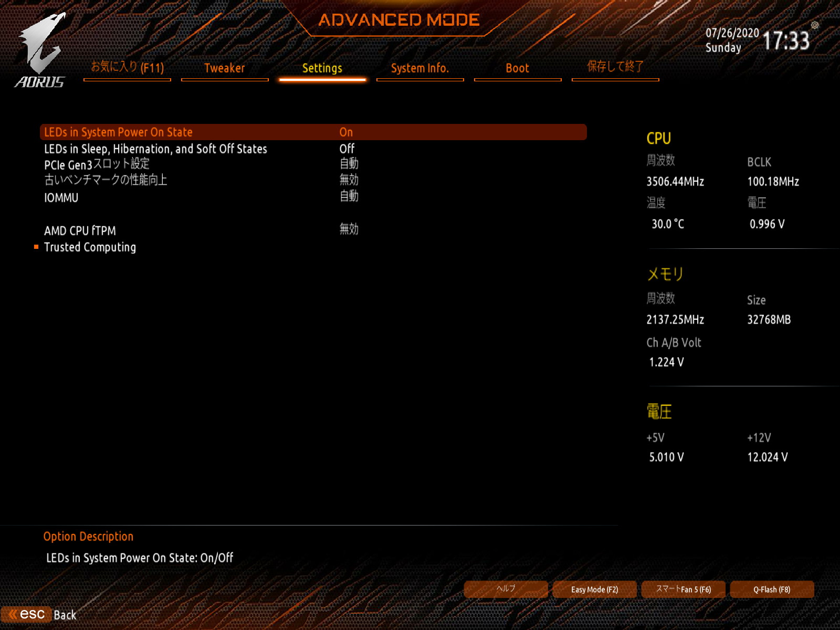Open the PCIe Gen3 slot setting dropdown
The height and width of the screenshot is (630, 840).
click(349, 164)
